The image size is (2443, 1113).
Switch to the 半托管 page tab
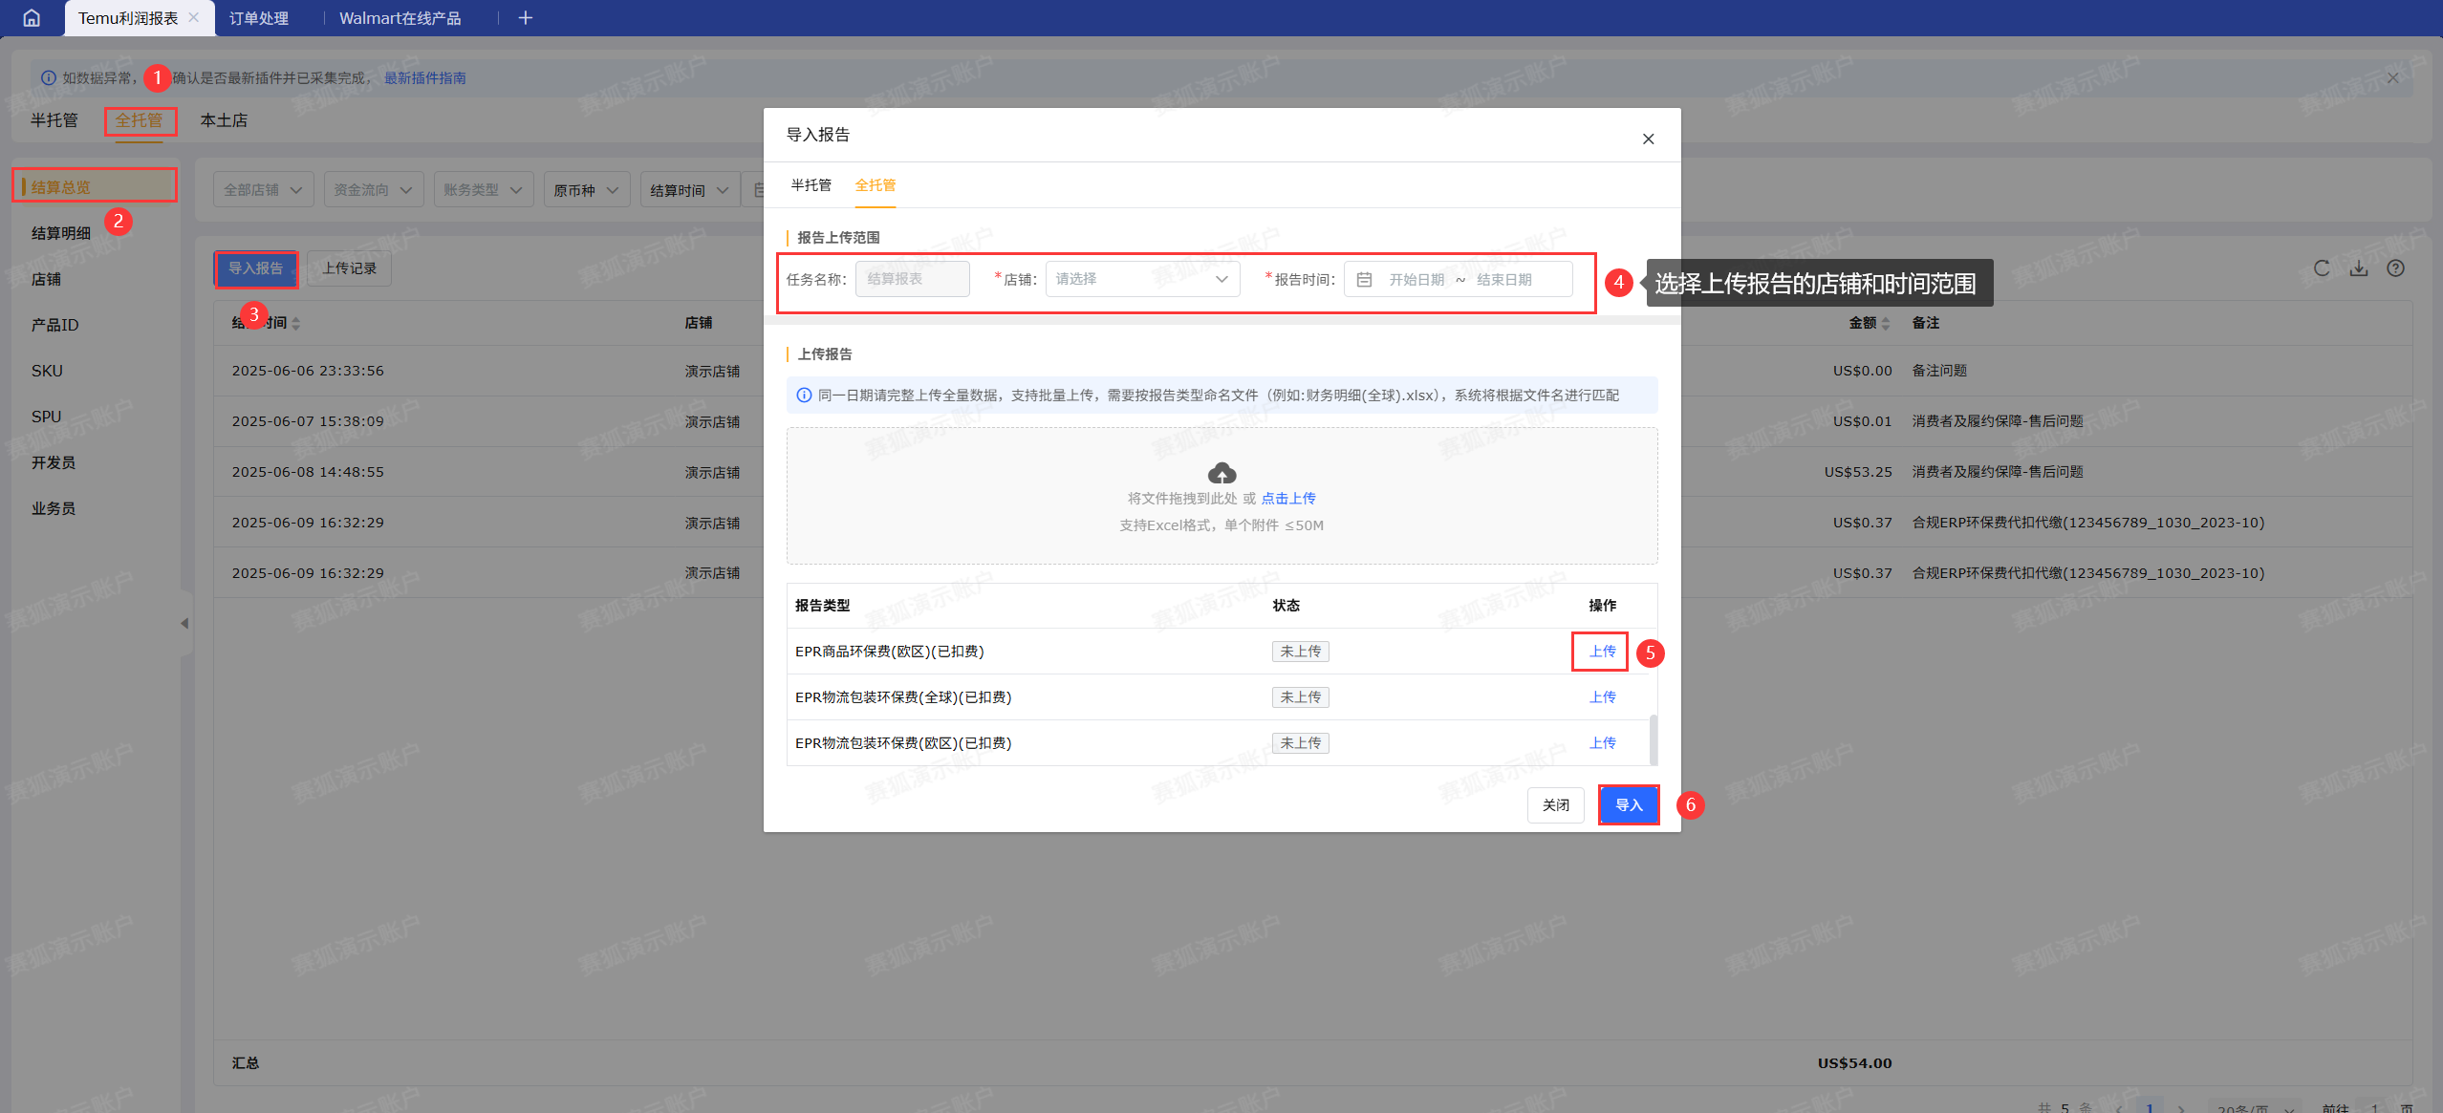54,120
